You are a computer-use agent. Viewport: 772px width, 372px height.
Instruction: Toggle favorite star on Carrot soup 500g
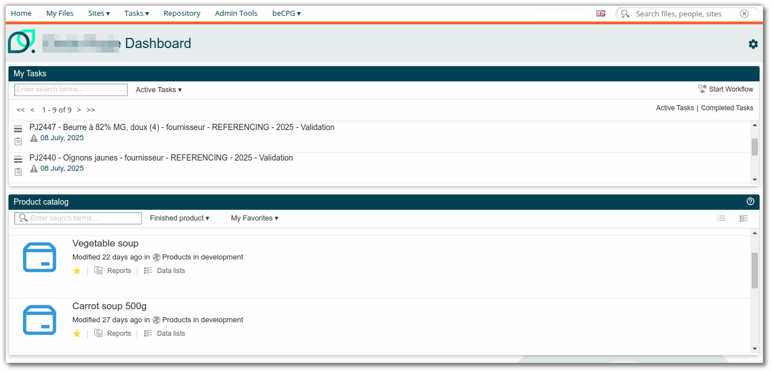(77, 334)
